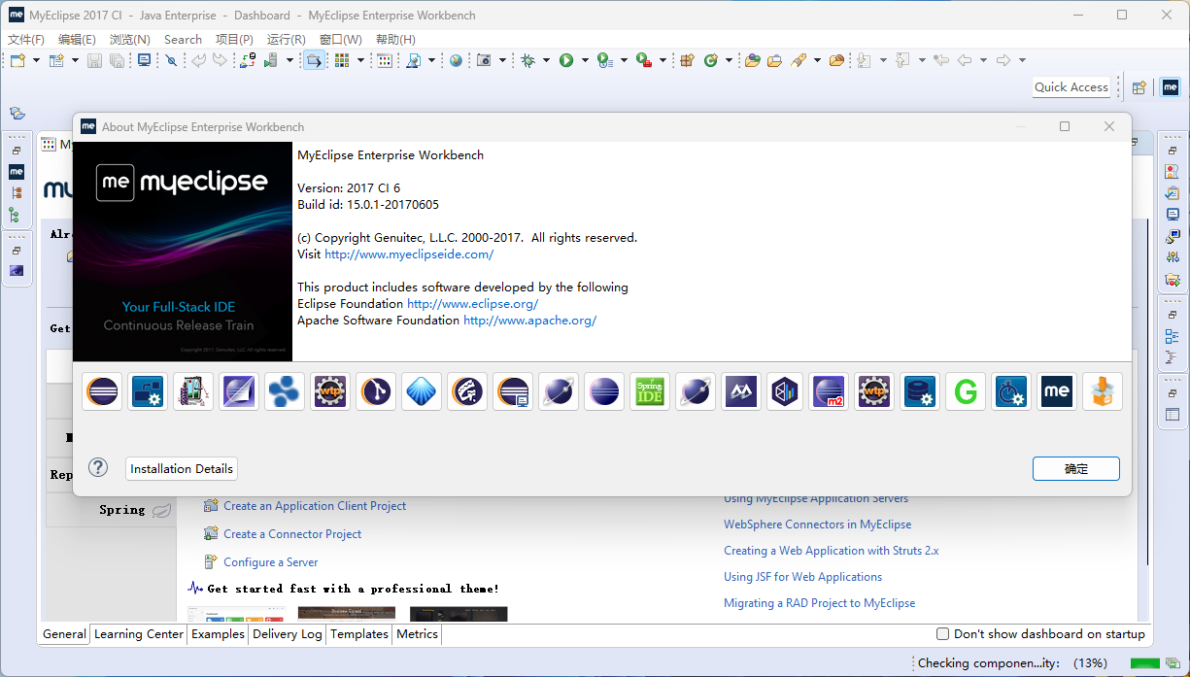Click the blue 'me' MyEclipse plugin icon
The height and width of the screenshot is (677, 1190).
[1056, 391]
